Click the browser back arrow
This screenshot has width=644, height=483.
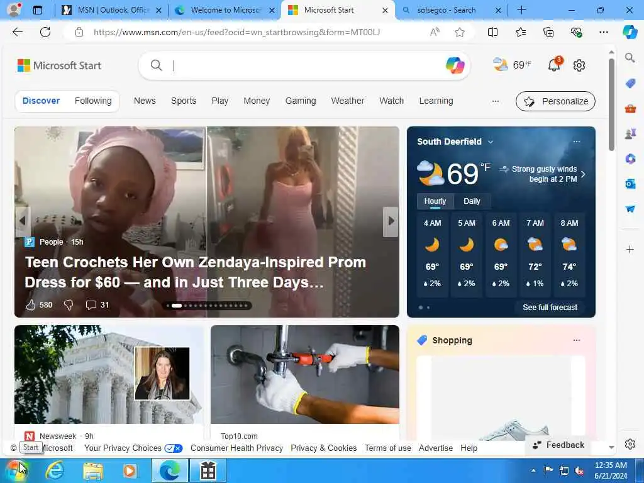(x=17, y=32)
